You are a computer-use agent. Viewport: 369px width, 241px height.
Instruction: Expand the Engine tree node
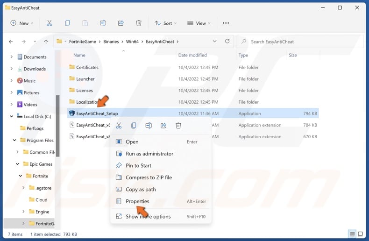click(23, 212)
